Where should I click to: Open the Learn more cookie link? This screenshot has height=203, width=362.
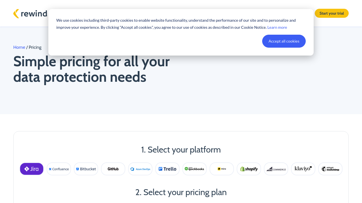tap(277, 27)
